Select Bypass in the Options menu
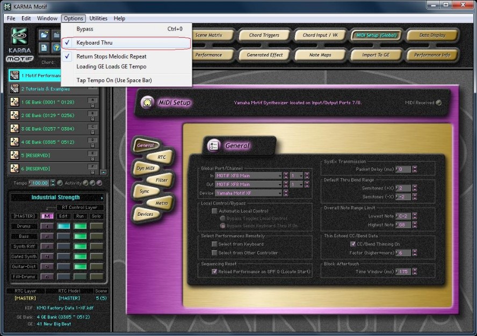The image size is (477, 336). [x=85, y=29]
